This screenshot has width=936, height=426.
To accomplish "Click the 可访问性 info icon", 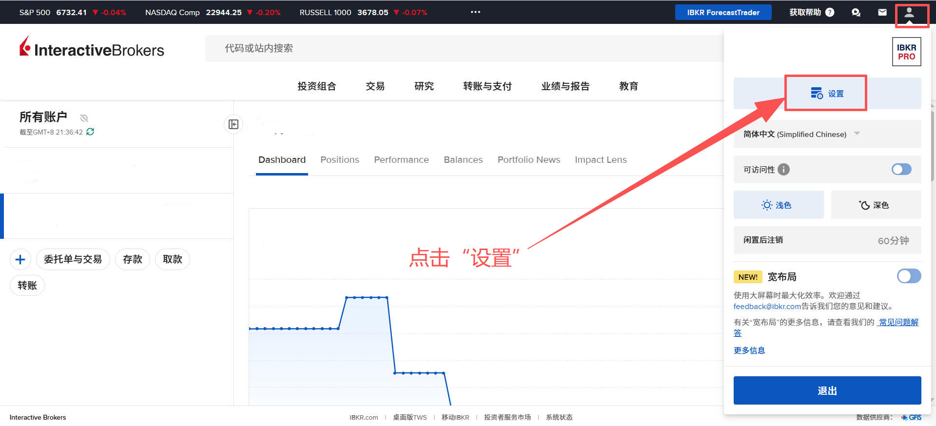I will click(783, 170).
